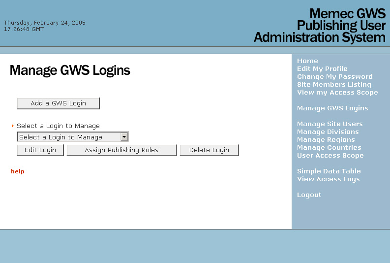This screenshot has width=390, height=263.
Task: Open User Access Scope link
Action: (x=330, y=156)
